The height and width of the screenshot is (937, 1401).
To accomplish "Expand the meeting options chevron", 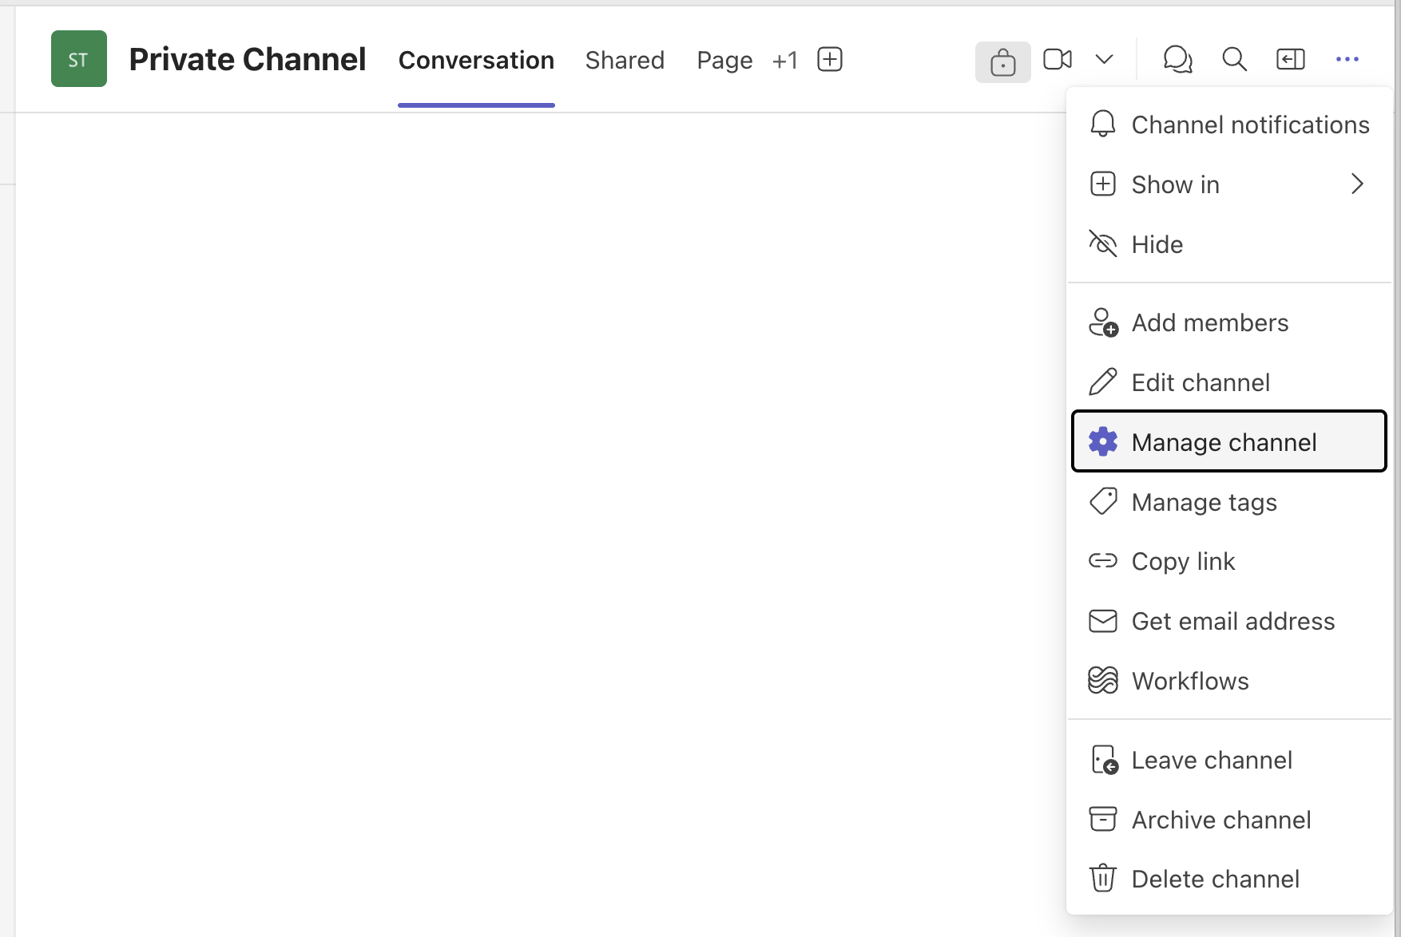I will point(1104,59).
